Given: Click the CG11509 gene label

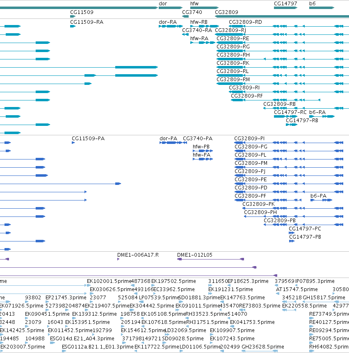Looking at the screenshot, I should 82,12.
